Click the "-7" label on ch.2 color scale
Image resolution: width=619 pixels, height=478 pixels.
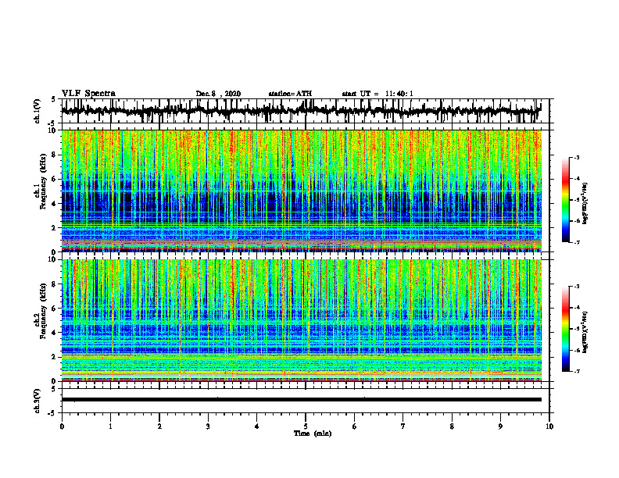click(x=577, y=372)
